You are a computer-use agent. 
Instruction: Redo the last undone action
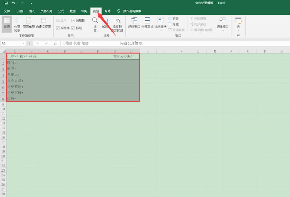pos(23,3)
